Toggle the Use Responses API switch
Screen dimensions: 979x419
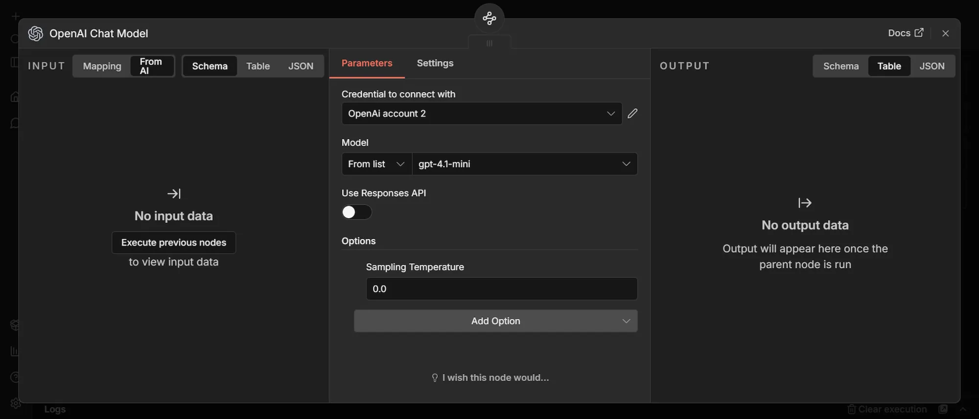tap(356, 212)
